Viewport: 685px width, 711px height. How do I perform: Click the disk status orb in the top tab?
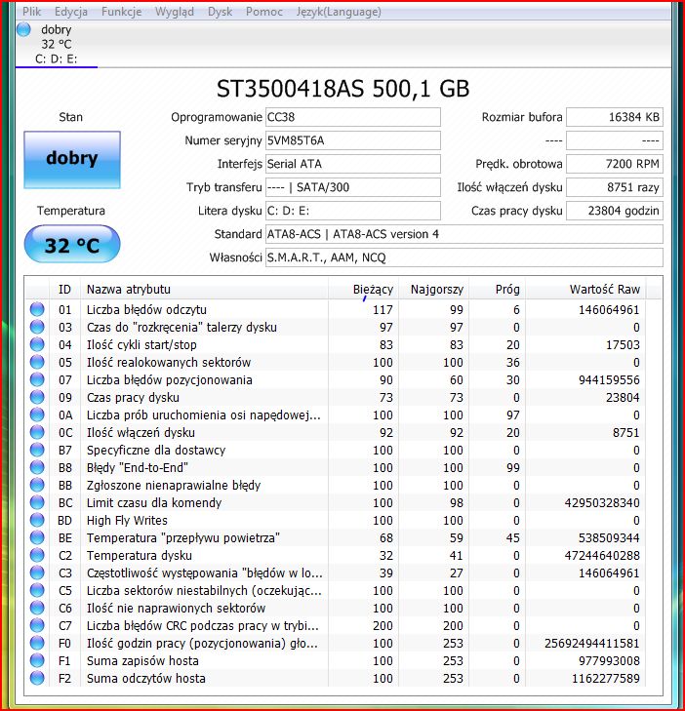tap(23, 29)
